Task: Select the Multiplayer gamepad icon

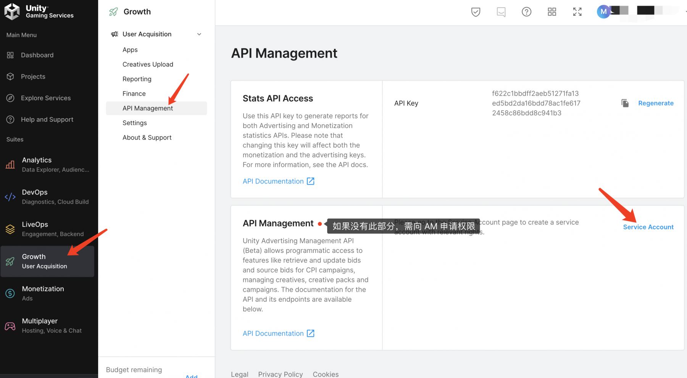Action: click(x=10, y=325)
